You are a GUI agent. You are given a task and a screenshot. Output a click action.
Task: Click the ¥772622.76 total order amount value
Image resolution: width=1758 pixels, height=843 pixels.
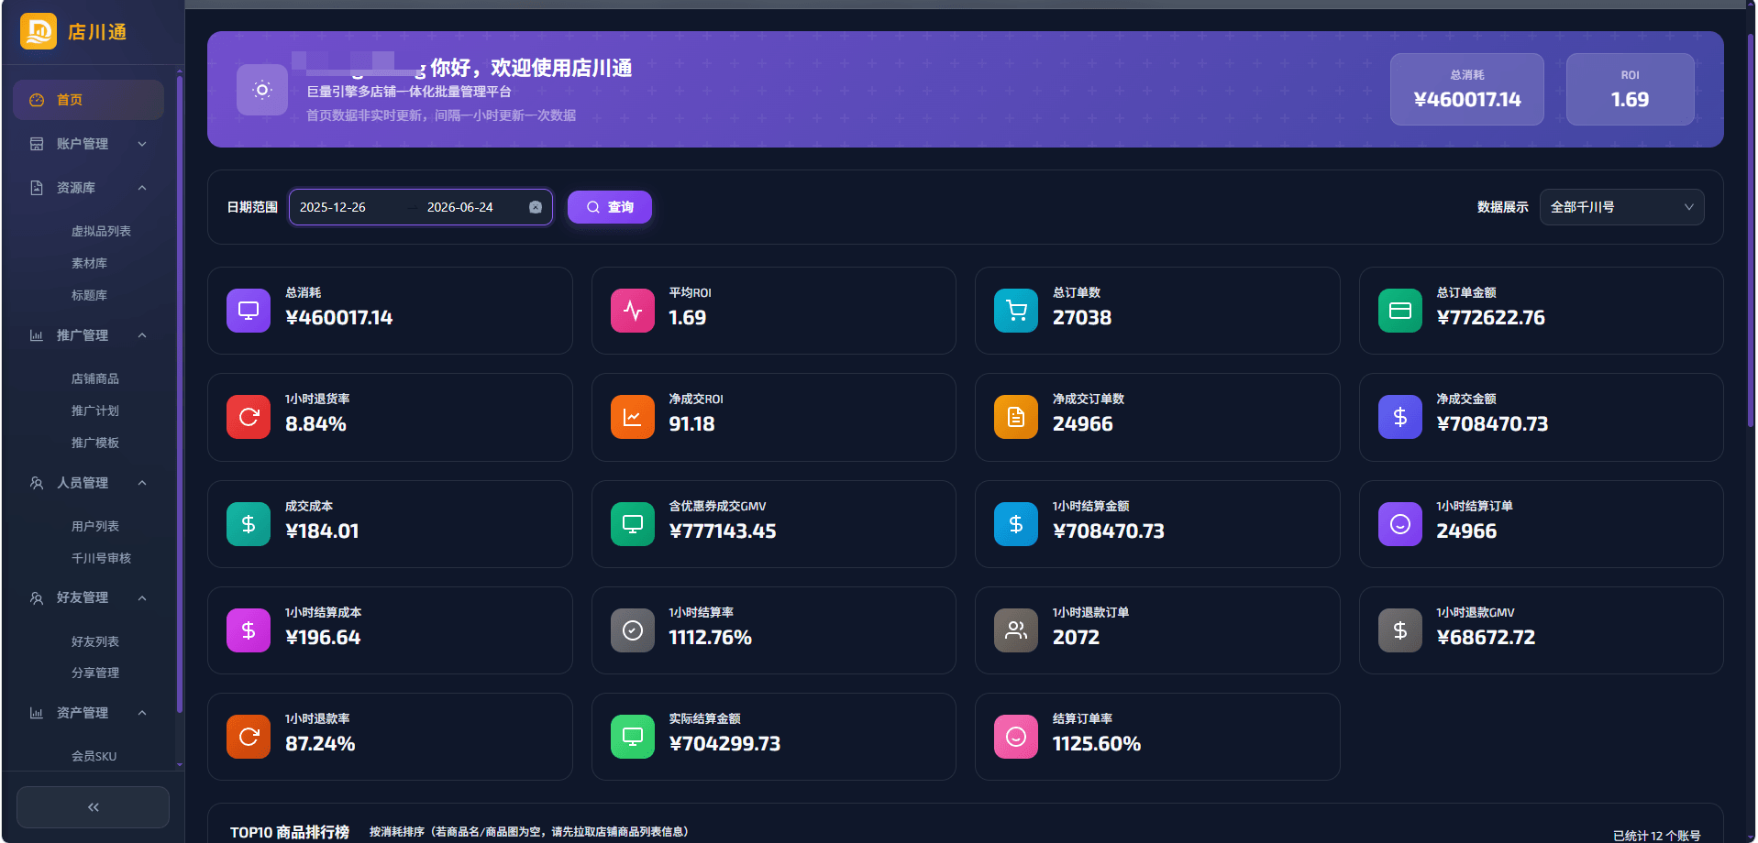pyautogui.click(x=1490, y=318)
